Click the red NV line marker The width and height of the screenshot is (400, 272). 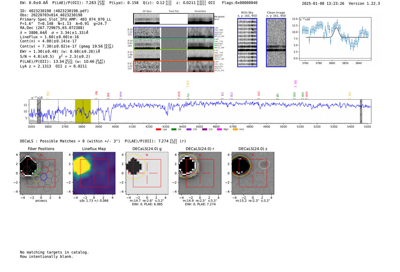coord(96,95)
